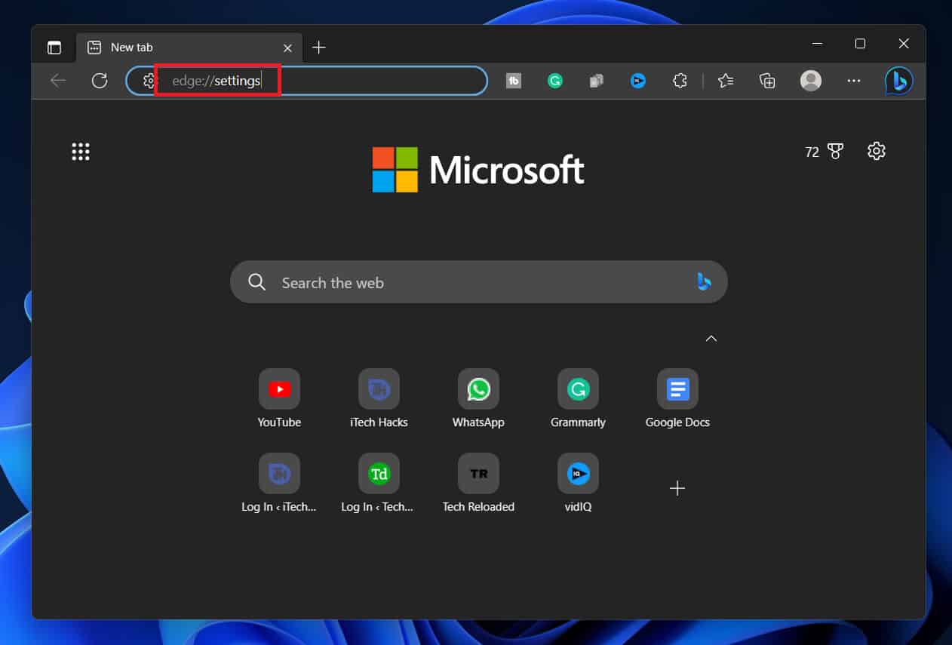Open the user profile avatar

[x=811, y=81]
